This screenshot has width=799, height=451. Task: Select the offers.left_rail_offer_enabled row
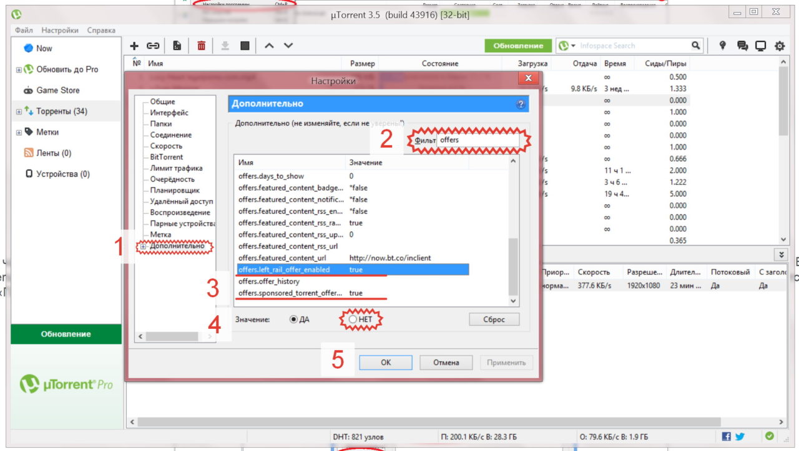(x=352, y=270)
